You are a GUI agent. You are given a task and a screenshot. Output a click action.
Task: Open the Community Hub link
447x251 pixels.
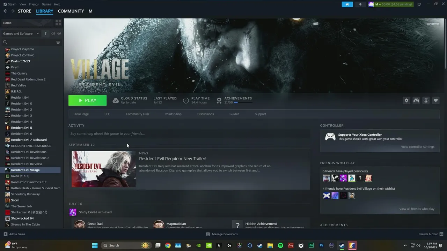point(137,114)
